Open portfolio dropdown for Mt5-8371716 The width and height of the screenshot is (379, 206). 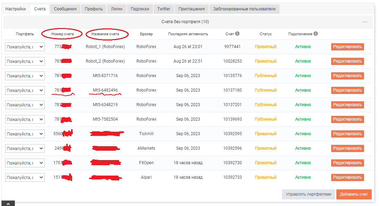pyautogui.click(x=25, y=76)
